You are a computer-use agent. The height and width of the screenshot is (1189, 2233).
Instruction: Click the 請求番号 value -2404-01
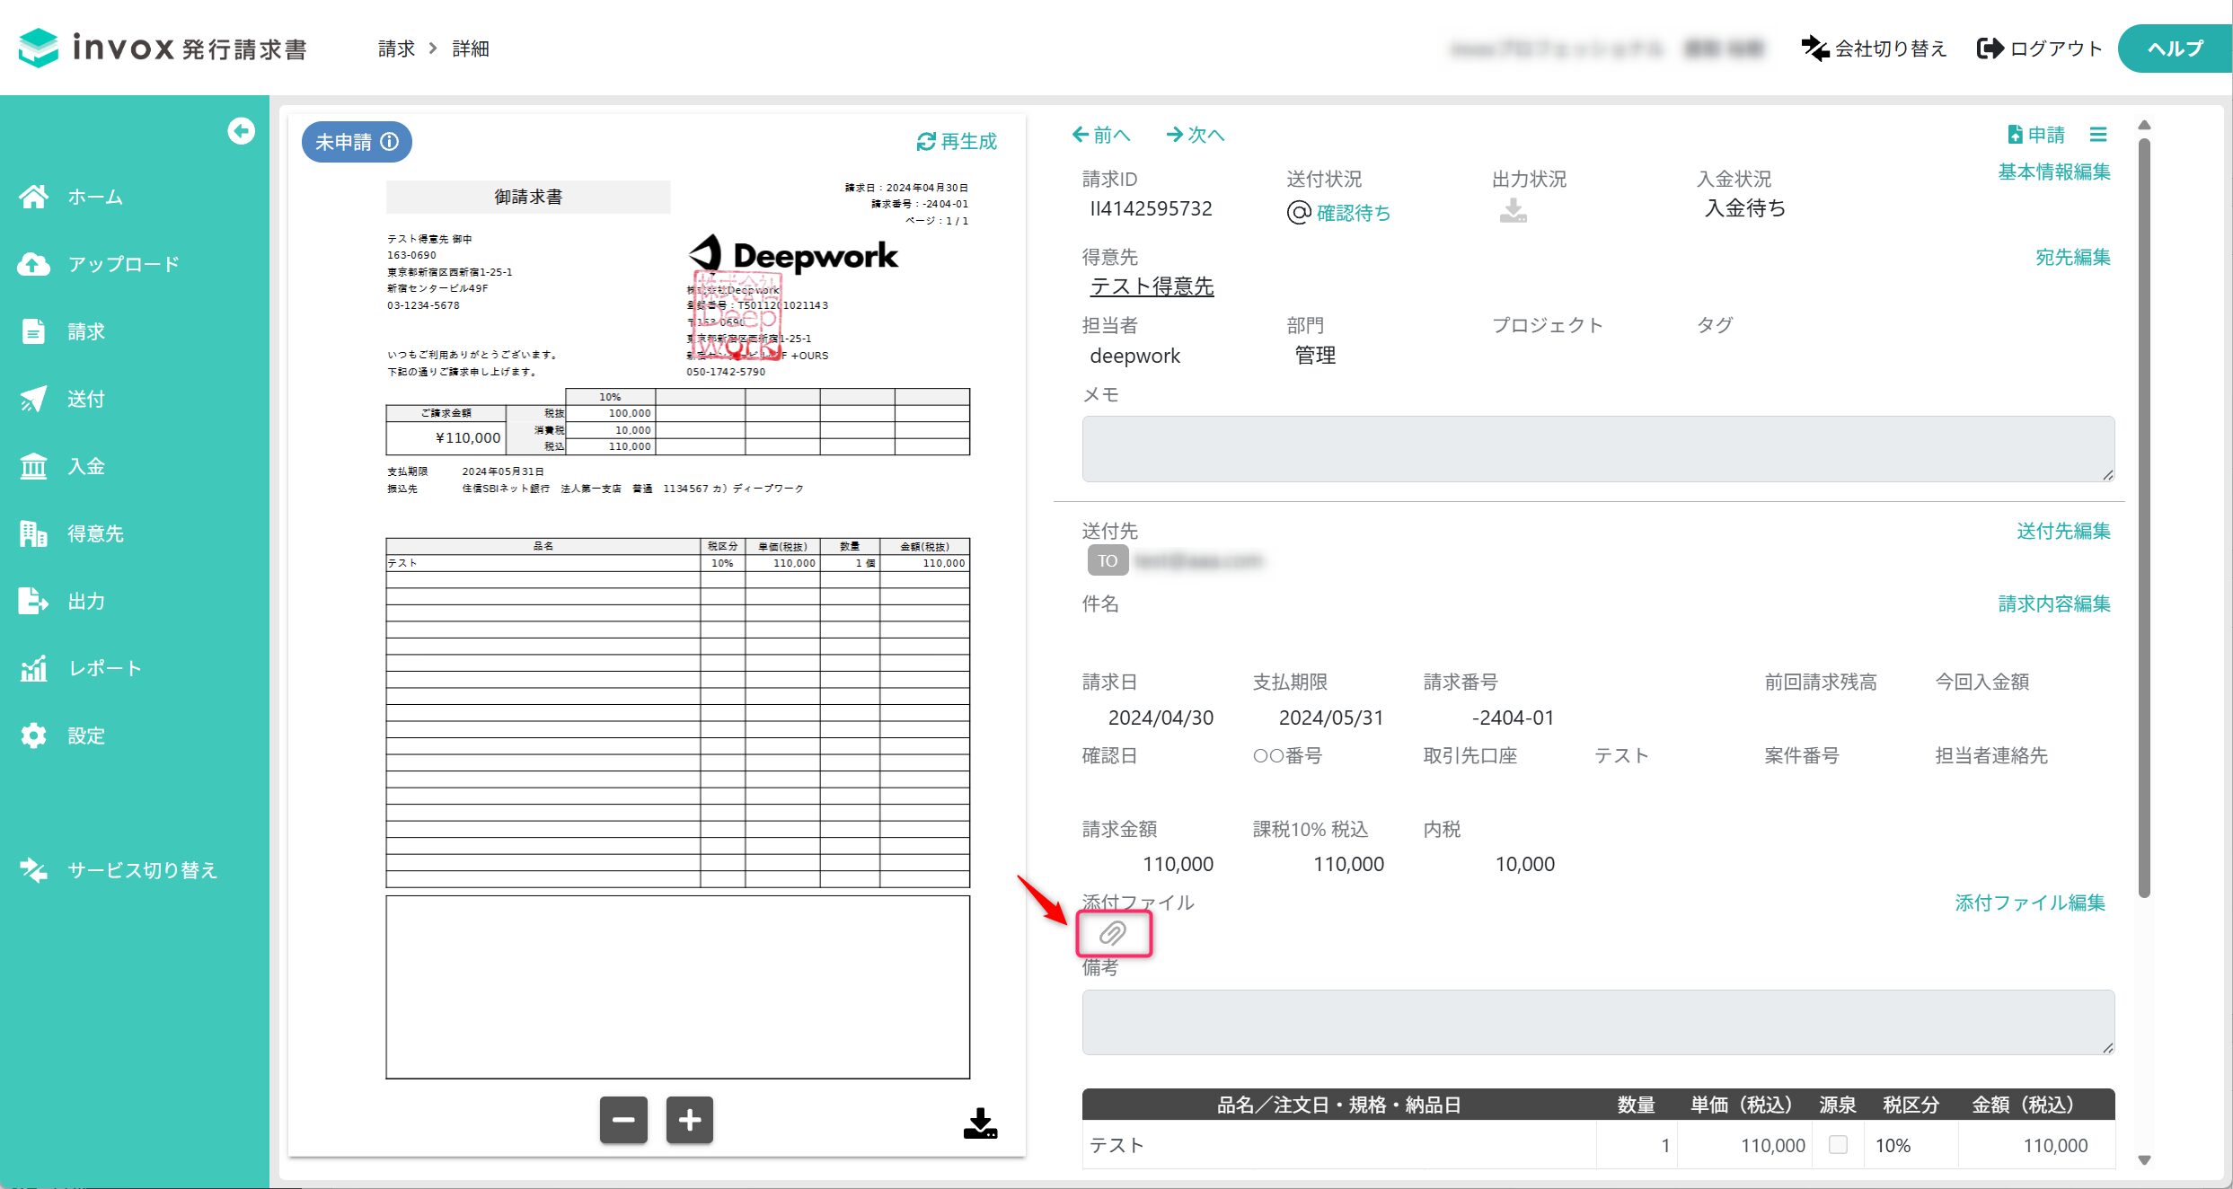click(1513, 718)
